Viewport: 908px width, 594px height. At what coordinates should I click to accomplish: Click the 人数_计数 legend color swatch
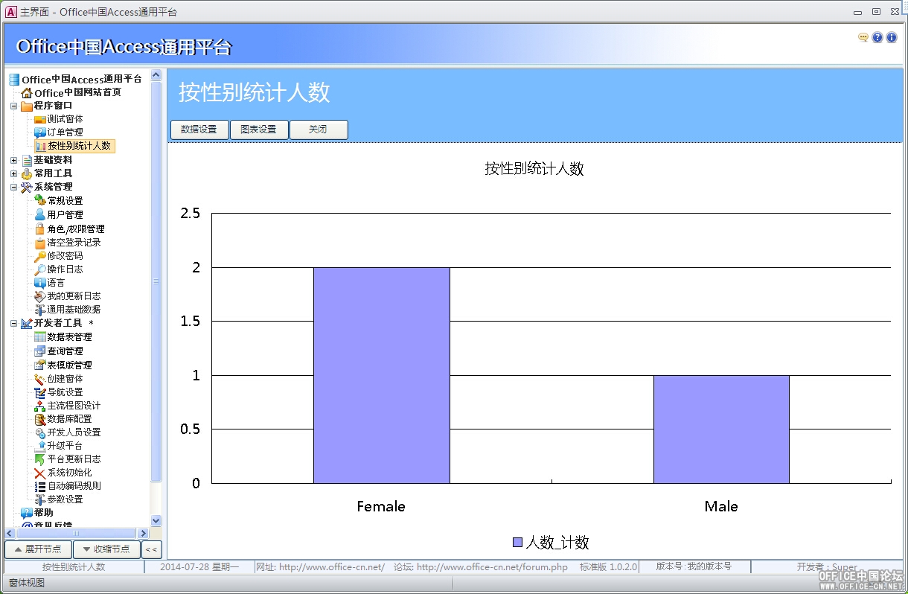click(517, 542)
